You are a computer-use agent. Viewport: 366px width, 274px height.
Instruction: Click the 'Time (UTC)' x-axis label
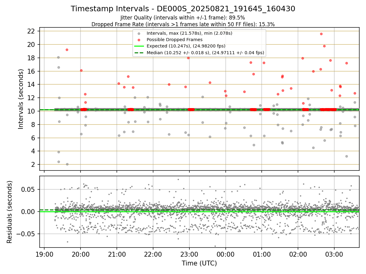[199, 263]
